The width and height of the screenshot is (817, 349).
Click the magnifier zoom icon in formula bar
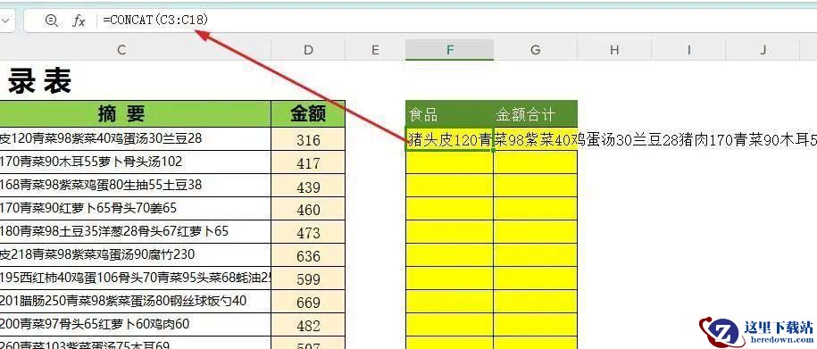pyautogui.click(x=51, y=21)
